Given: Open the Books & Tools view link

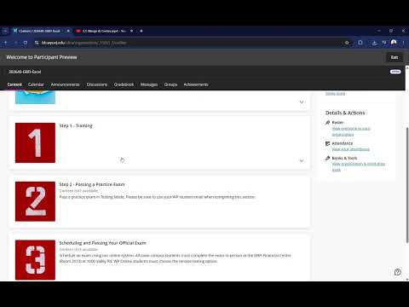Looking at the screenshot, I should coord(359,167).
